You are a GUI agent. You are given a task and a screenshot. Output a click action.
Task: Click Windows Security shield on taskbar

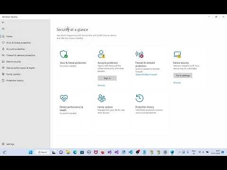pos(172,152)
